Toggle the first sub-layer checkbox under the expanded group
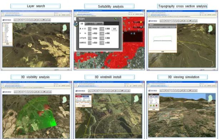The width and height of the screenshot is (219, 139). pos(5,27)
